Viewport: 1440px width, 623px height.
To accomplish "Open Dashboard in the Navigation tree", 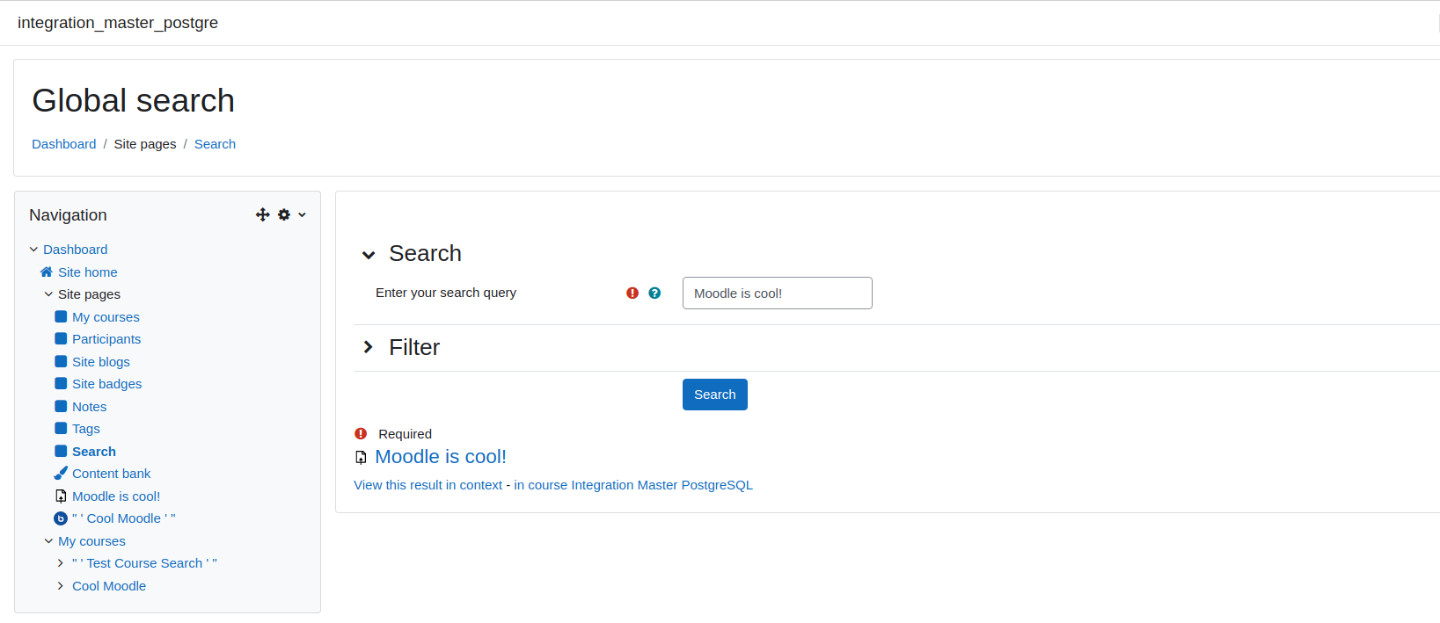I will tap(76, 250).
